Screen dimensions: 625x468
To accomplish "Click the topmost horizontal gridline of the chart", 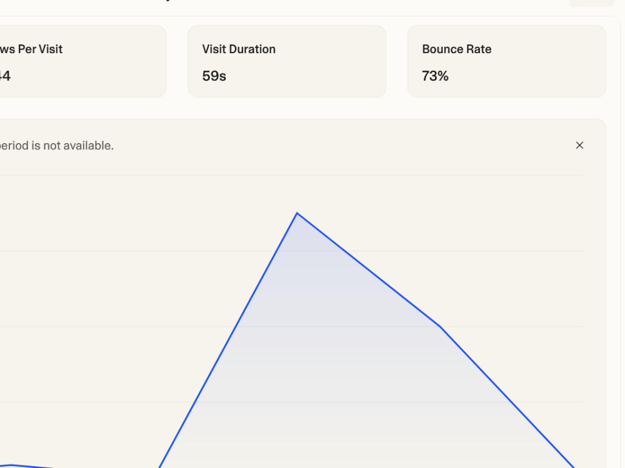I will pos(291,176).
